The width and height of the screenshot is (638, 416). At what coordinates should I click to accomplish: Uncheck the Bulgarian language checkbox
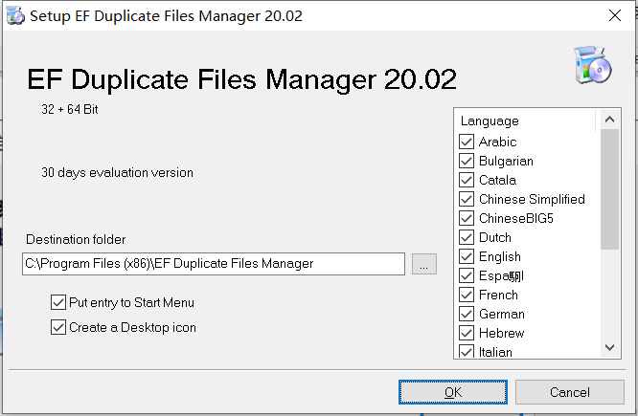click(x=467, y=161)
